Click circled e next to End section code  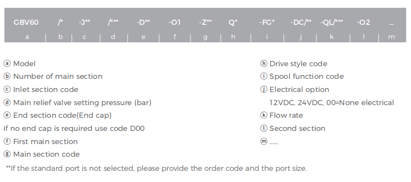click(7, 115)
